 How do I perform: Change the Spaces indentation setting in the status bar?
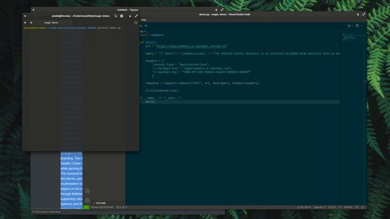click(x=319, y=207)
